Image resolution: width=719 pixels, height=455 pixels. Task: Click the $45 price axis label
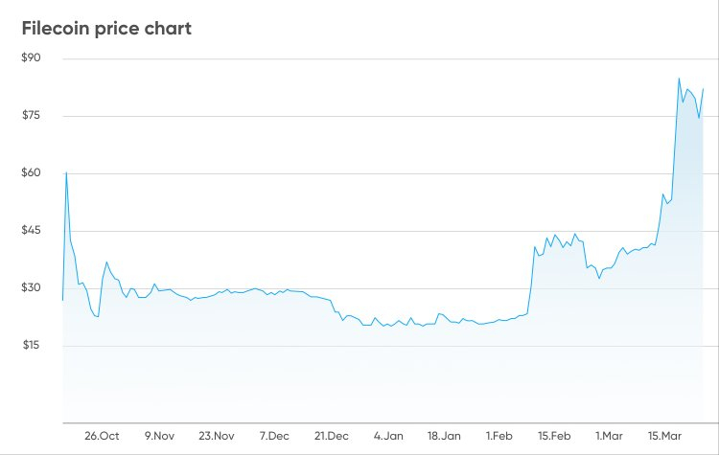point(33,231)
